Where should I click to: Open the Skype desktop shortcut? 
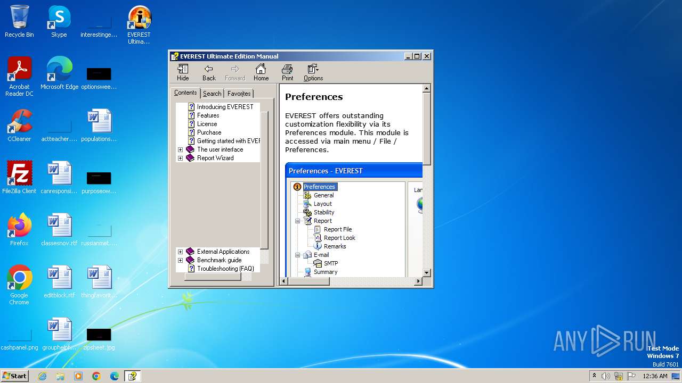(x=59, y=22)
